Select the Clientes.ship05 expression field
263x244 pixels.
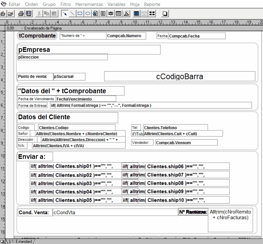click(x=76, y=200)
